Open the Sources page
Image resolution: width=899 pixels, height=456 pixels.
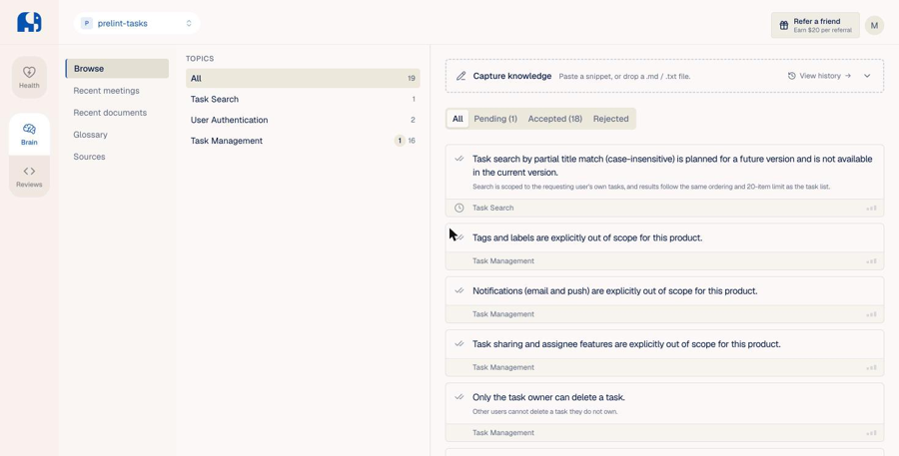pyautogui.click(x=89, y=157)
